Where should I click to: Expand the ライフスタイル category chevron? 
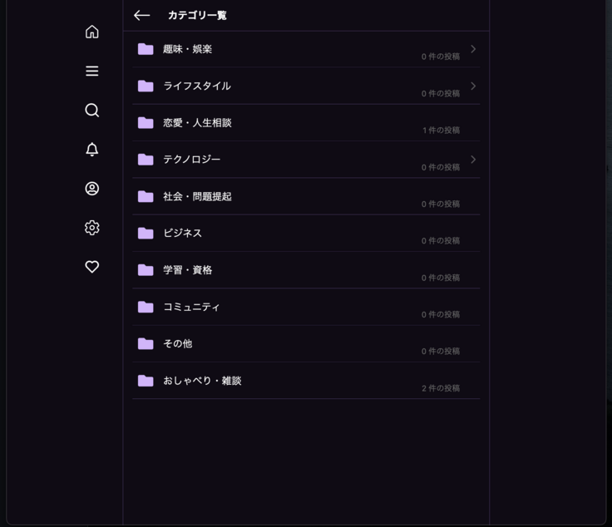[473, 86]
